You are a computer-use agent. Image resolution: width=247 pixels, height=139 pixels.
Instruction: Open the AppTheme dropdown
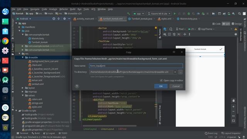coord(206,29)
